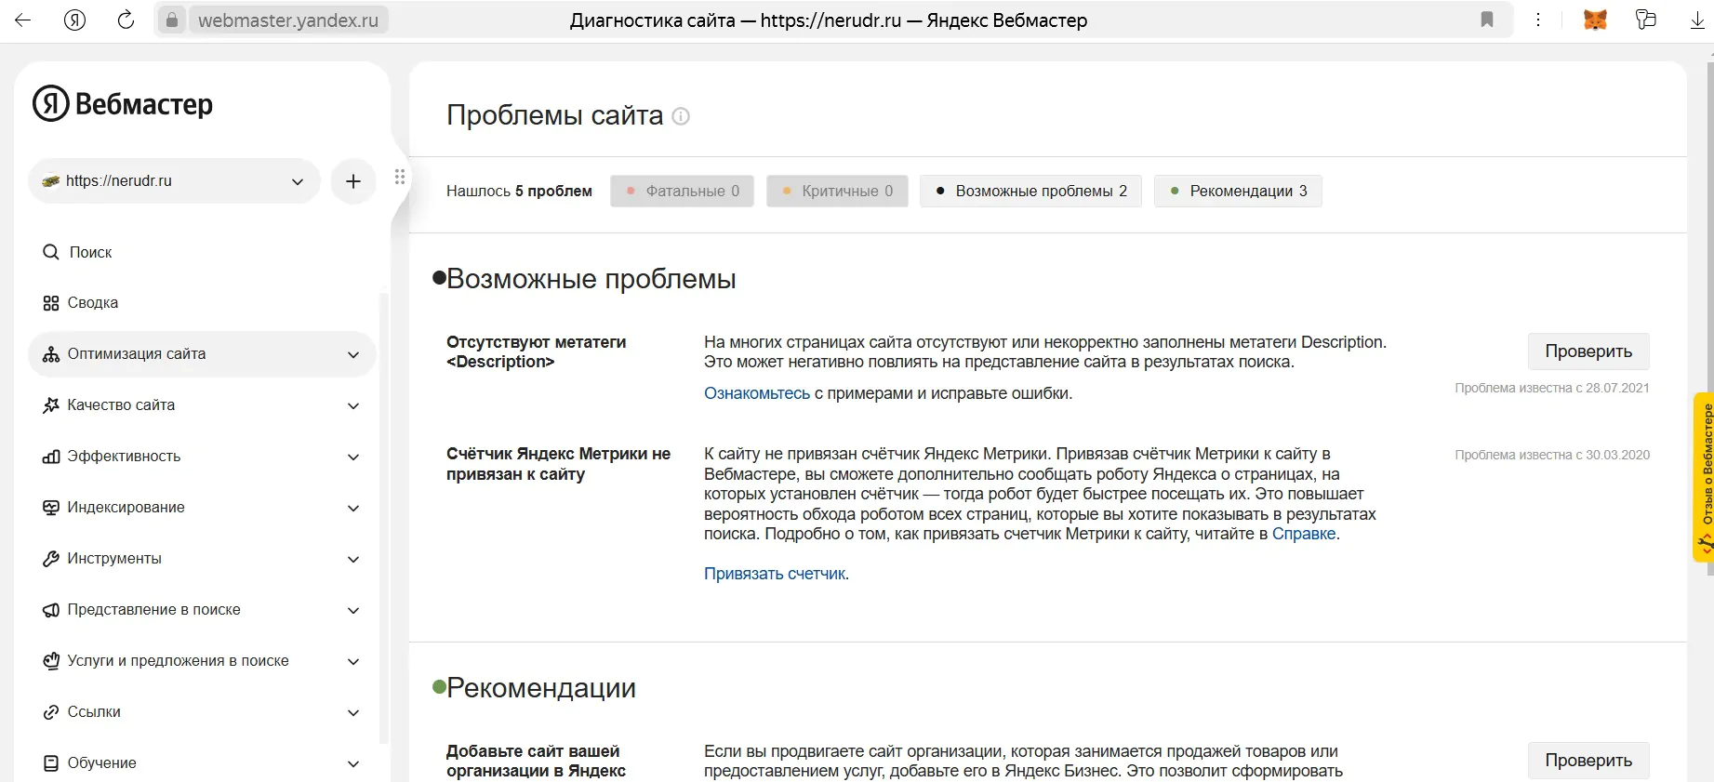Image resolution: width=1714 pixels, height=782 pixels.
Task: Filter by Возможные проблемы 2
Action: point(1031,191)
